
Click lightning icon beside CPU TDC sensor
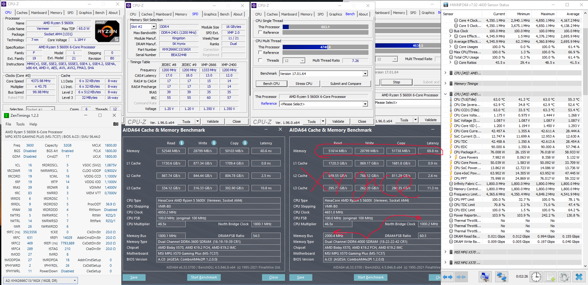pos(451,142)
